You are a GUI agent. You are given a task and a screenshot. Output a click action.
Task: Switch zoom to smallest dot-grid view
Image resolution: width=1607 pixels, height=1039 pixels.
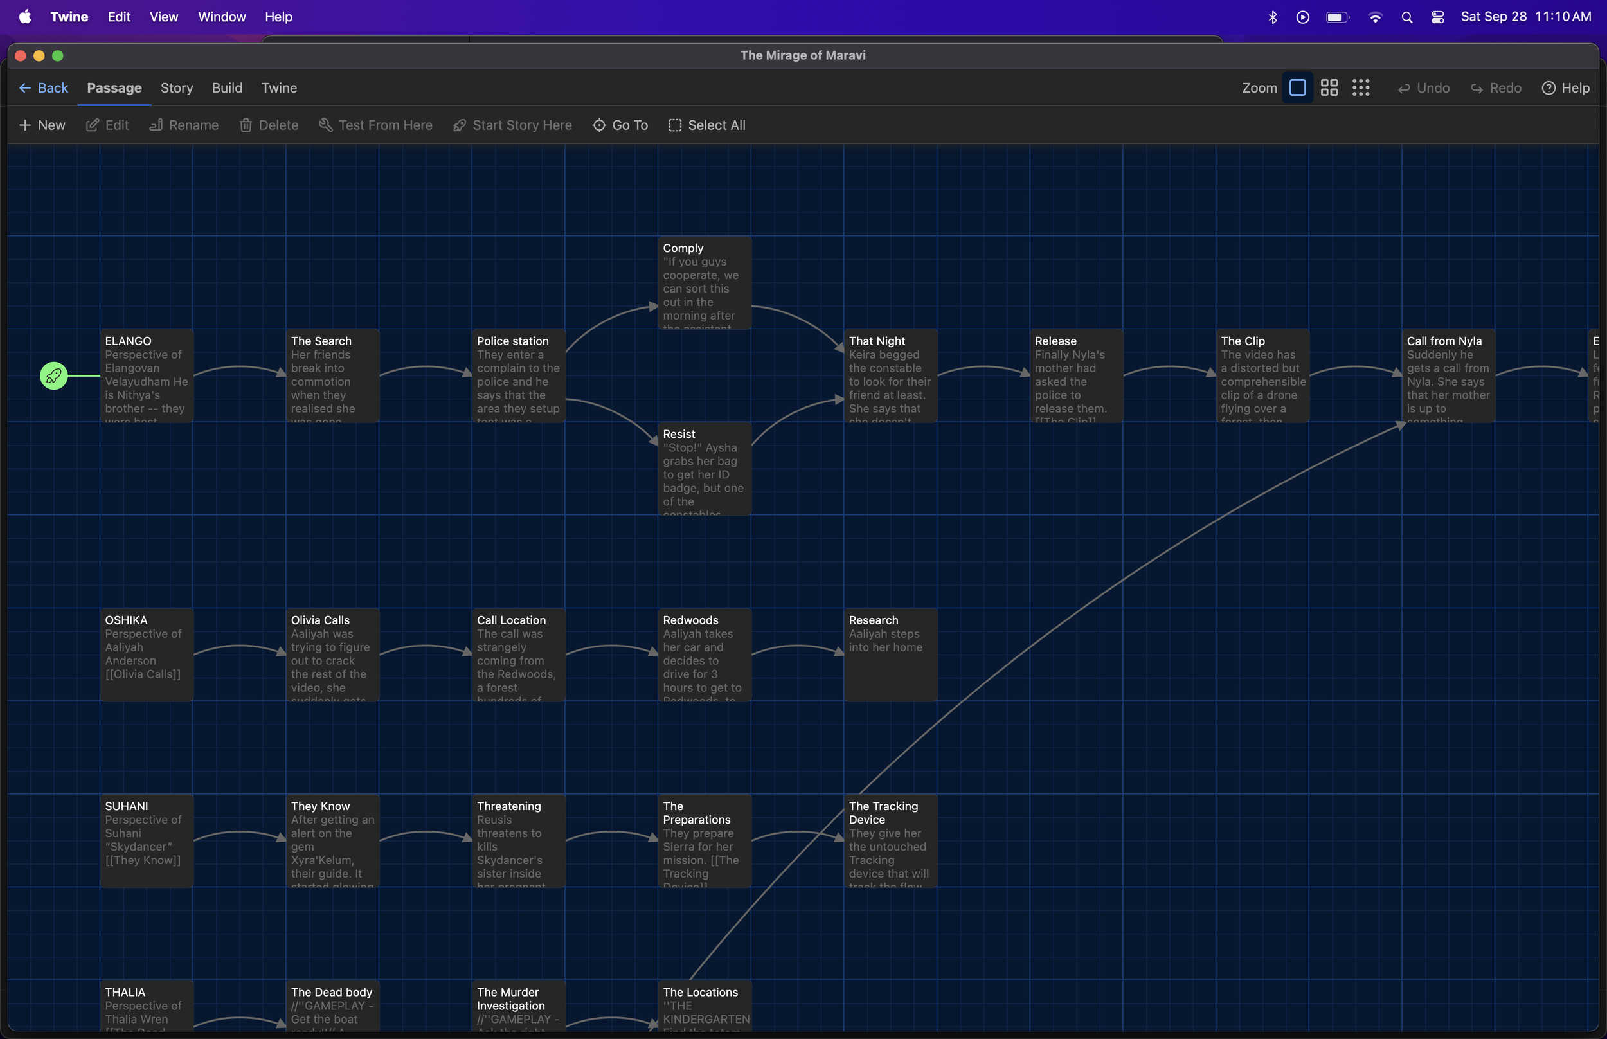click(x=1360, y=87)
